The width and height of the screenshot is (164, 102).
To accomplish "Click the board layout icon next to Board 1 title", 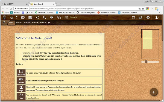I will [66, 18].
